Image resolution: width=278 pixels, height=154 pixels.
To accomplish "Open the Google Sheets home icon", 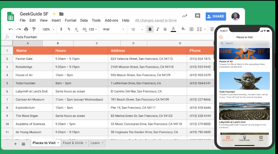I will tap(10, 16).
